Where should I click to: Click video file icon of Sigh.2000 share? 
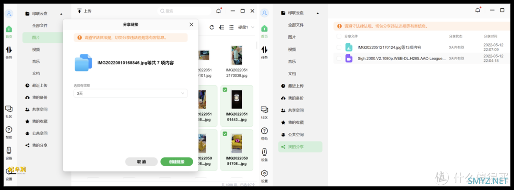pos(349,59)
